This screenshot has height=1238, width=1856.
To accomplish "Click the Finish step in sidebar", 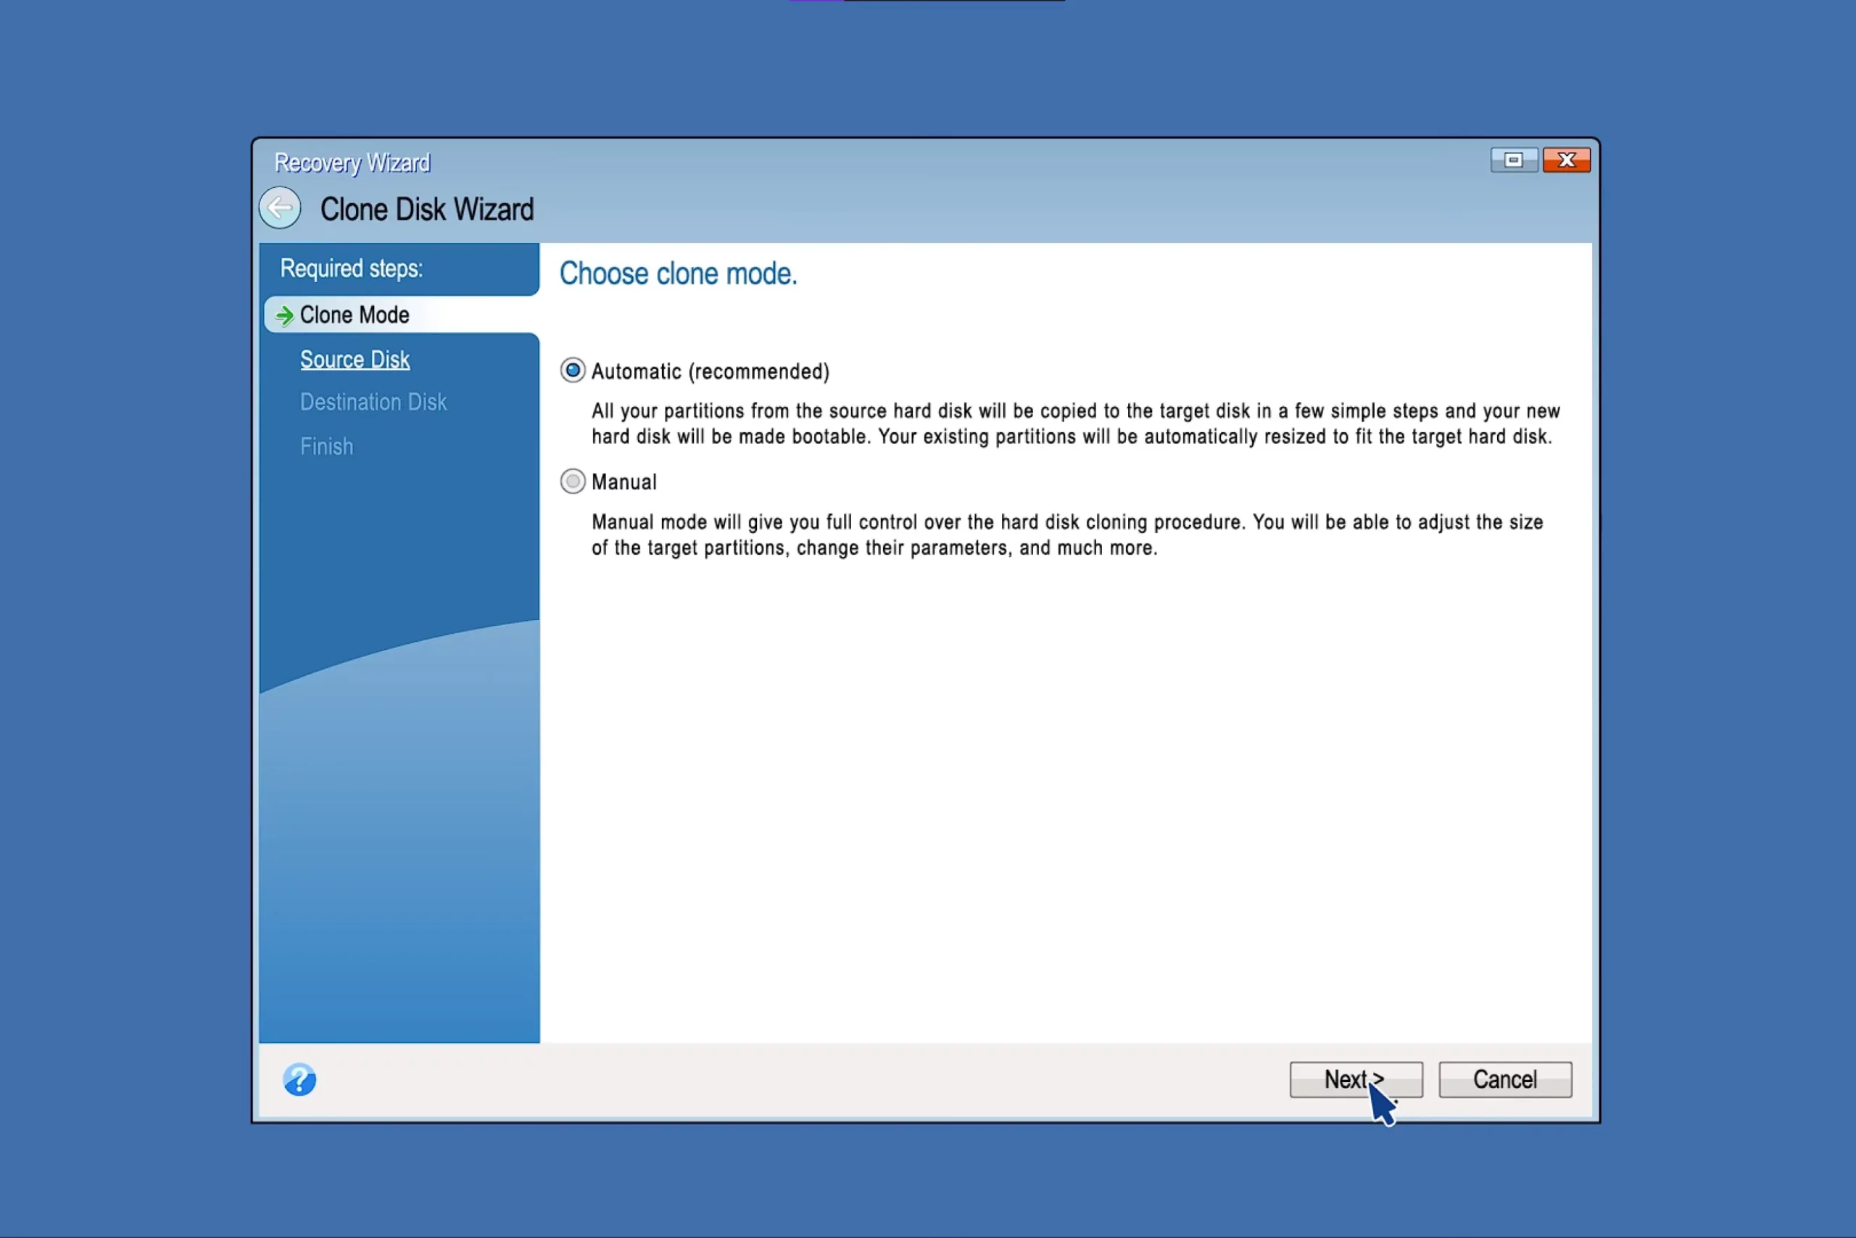I will pyautogui.click(x=326, y=446).
